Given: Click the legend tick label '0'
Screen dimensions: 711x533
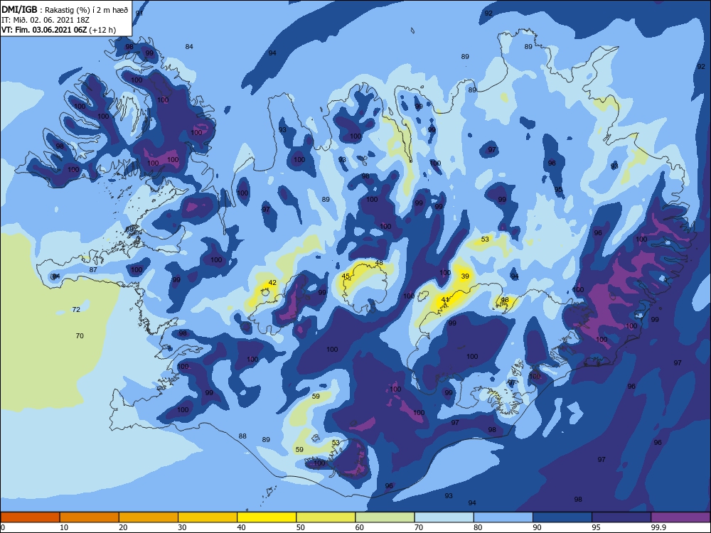Looking at the screenshot, I should pyautogui.click(x=3, y=527).
